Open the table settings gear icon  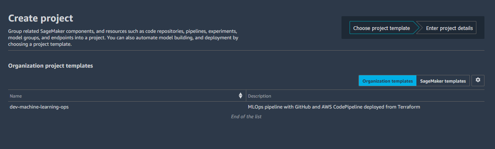click(x=478, y=80)
